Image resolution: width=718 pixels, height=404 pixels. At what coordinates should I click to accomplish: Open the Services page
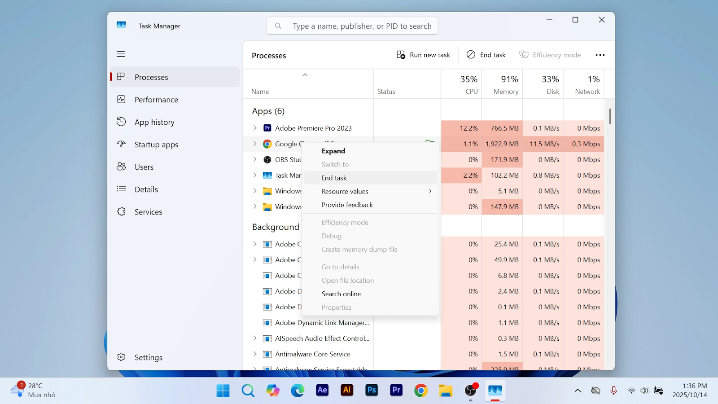pos(175,212)
